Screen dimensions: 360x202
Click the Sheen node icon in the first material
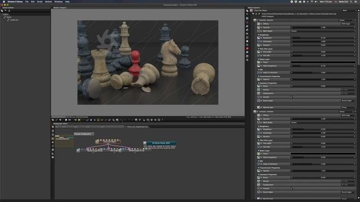click(259, 62)
